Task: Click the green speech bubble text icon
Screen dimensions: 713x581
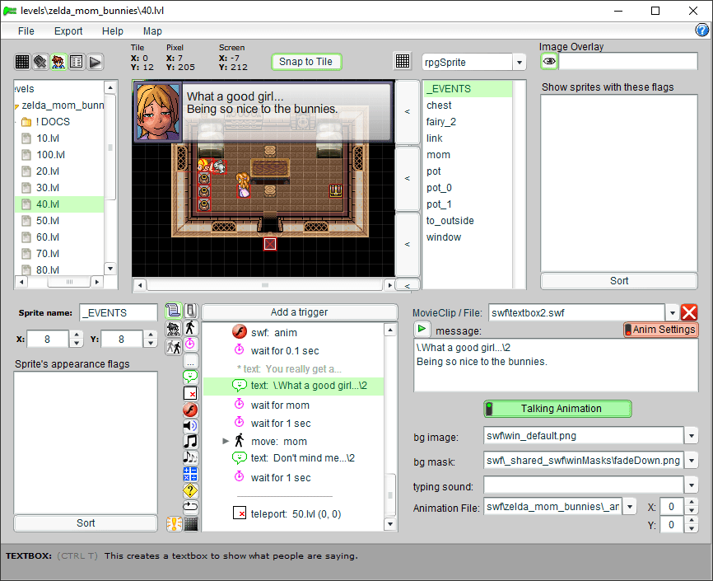Action: [x=190, y=377]
